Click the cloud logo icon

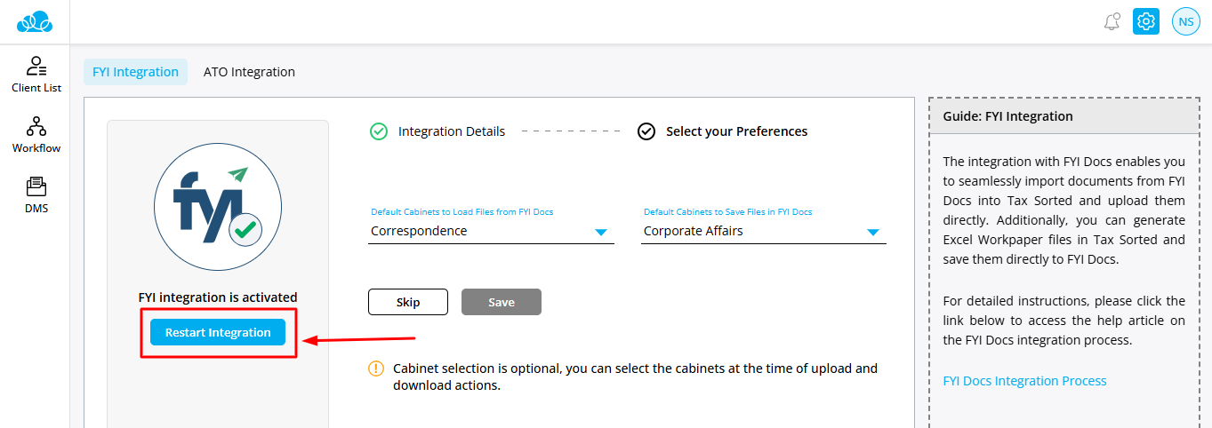tap(35, 21)
